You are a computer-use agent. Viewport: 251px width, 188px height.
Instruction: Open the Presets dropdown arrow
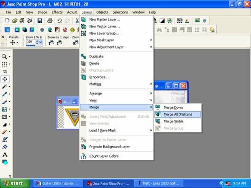tap(17, 43)
